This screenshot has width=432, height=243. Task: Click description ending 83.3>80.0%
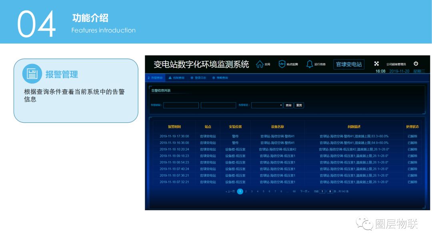pos(354,136)
